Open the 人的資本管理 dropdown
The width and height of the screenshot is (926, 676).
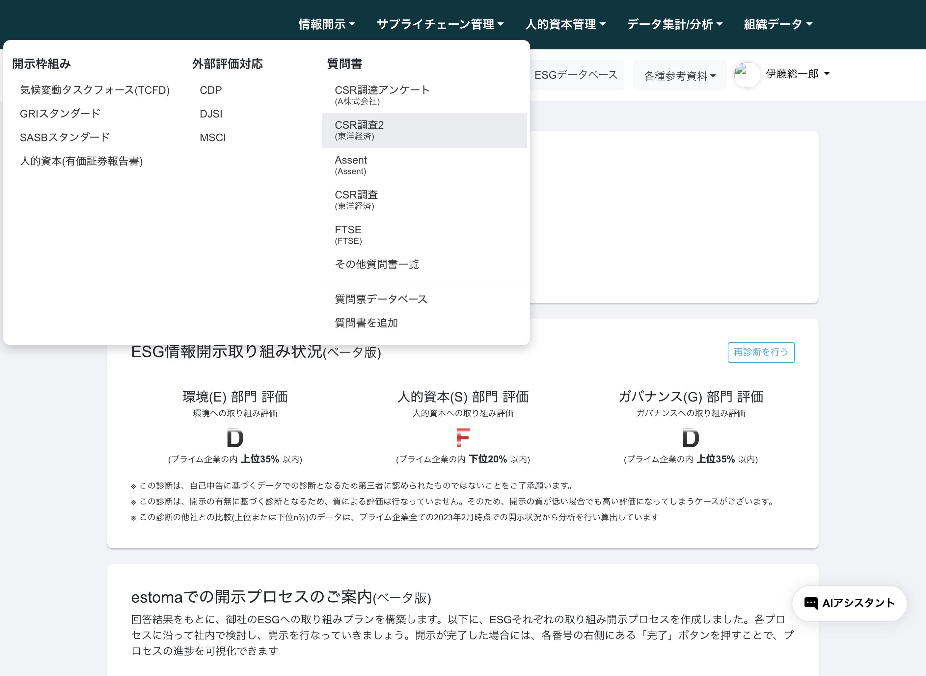565,24
